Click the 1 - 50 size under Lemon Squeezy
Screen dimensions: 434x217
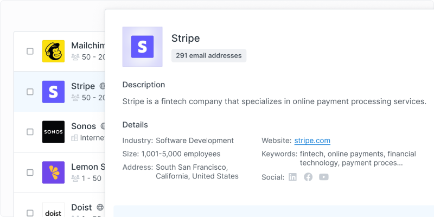click(92, 178)
